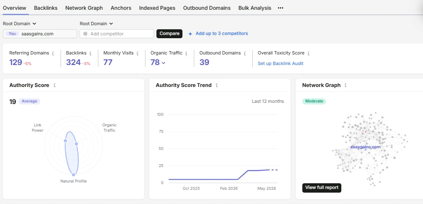The width and height of the screenshot is (423, 204).
Task: Click the Moderate network badge
Action: tap(314, 101)
